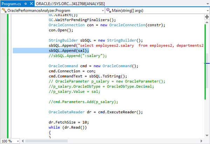Click the cmd.CommandText = sbSQL.ToString(); line
This screenshot has width=210, height=144.
(x=88, y=76)
